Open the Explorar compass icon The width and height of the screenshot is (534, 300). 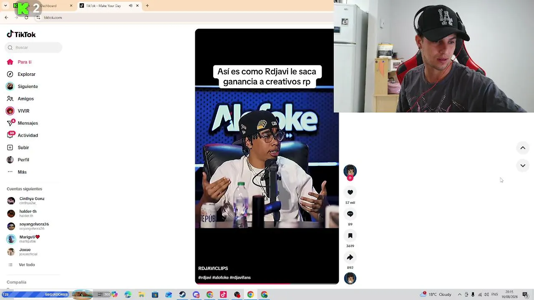[10, 74]
